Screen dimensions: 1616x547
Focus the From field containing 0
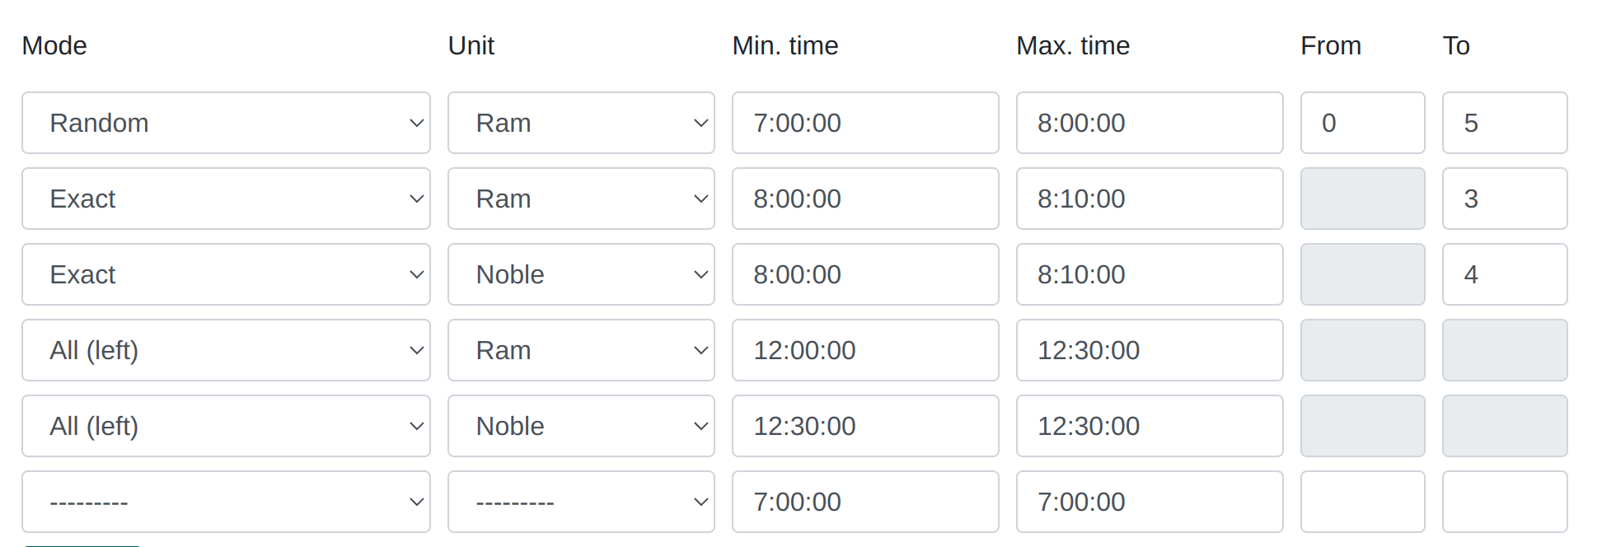1362,123
